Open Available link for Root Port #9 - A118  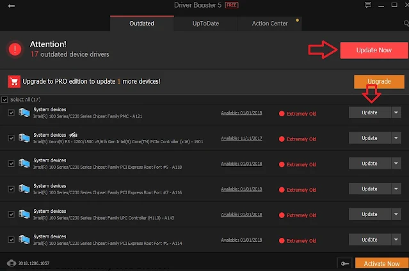(x=241, y=164)
